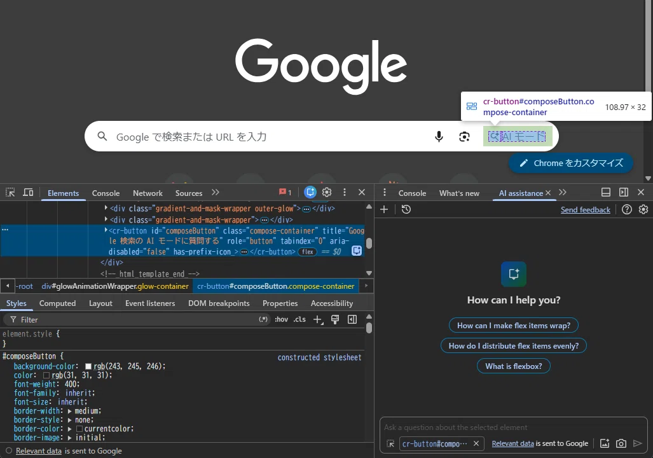The height and width of the screenshot is (458, 653).
Task: Expand the gradient-and-mask-wrapper outer-glow div
Action: pyautogui.click(x=106, y=207)
